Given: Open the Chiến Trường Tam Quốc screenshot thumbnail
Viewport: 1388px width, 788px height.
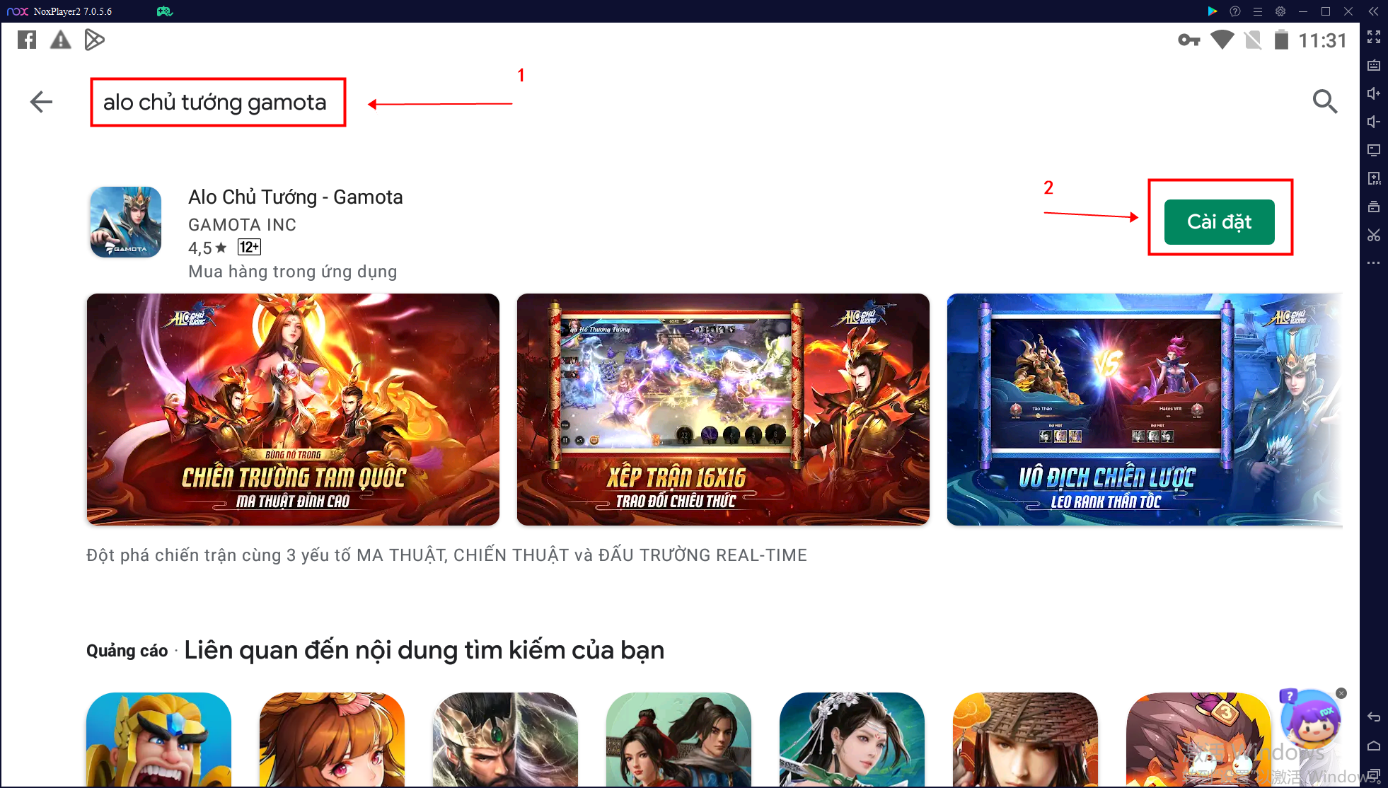Looking at the screenshot, I should point(293,409).
